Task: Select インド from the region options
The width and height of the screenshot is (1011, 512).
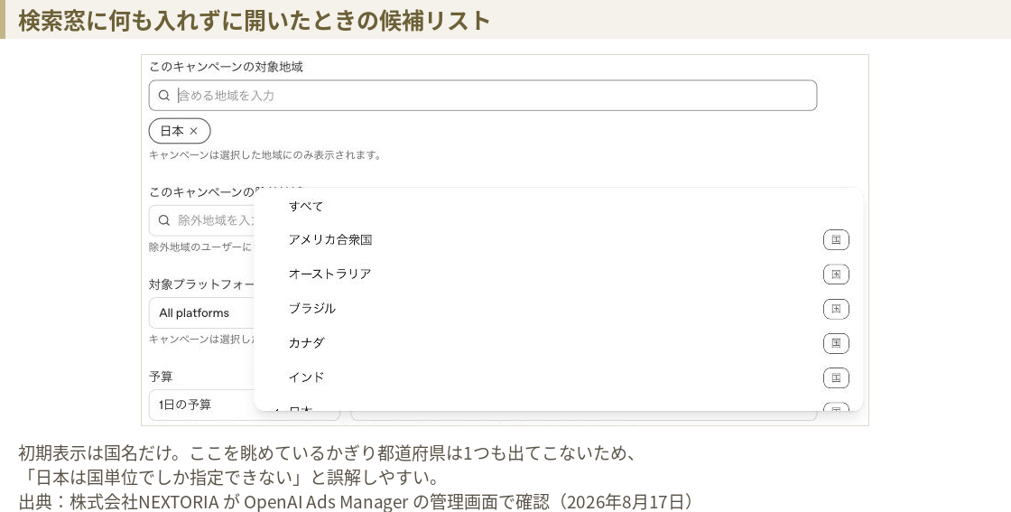Action: [559, 377]
